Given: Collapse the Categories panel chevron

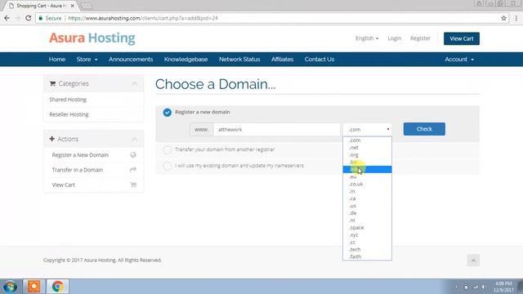Looking at the screenshot, I should (x=134, y=83).
